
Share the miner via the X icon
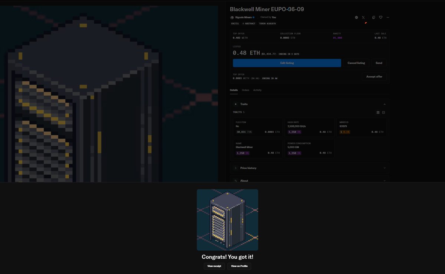point(363,17)
